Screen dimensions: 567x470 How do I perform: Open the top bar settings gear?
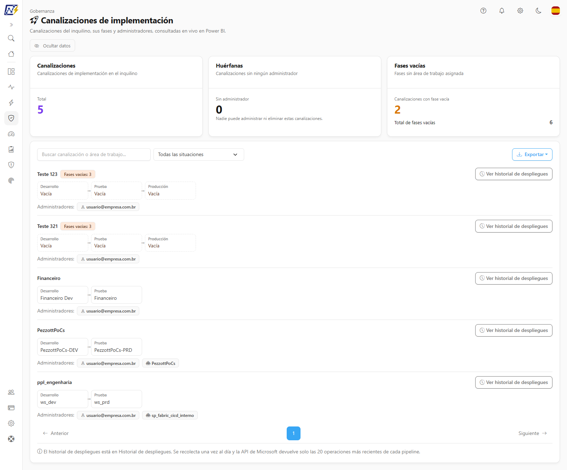coord(520,11)
